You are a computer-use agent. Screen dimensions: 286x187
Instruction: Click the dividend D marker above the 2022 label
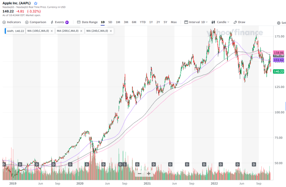tap(221, 164)
